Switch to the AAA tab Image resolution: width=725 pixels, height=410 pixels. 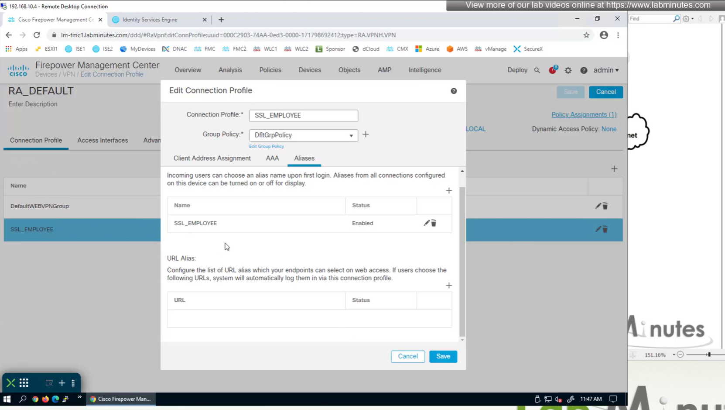coord(272,158)
